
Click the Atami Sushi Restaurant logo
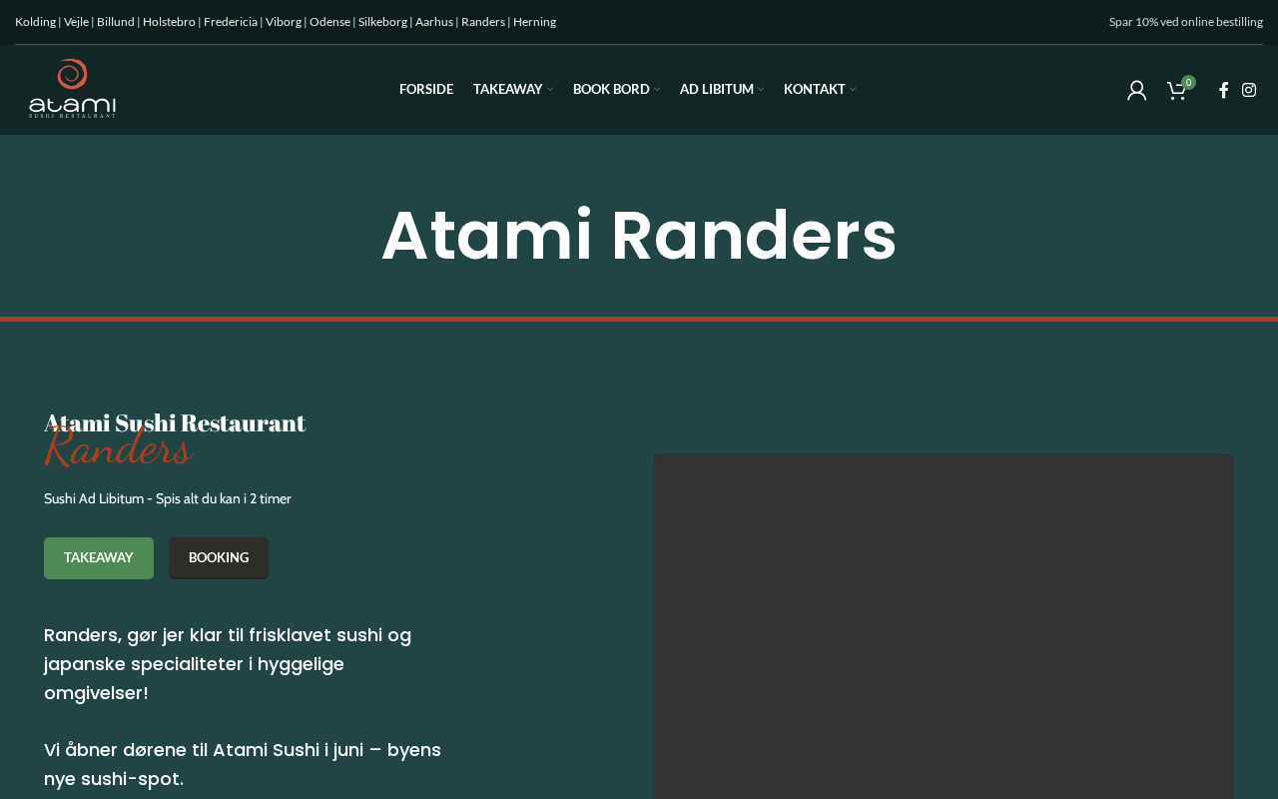point(72,89)
